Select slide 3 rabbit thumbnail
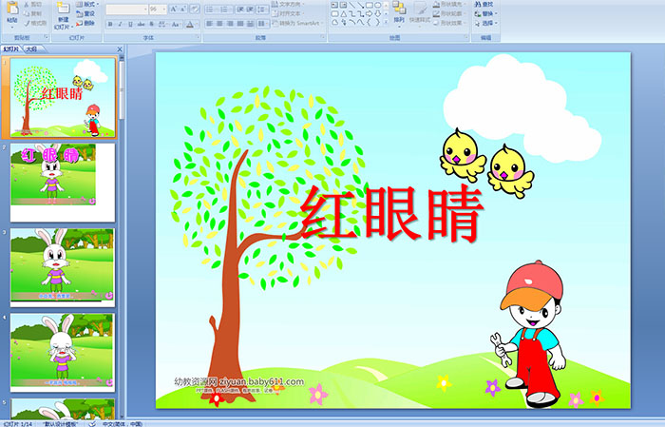Image resolution: width=665 pixels, height=427 pixels. 63,267
